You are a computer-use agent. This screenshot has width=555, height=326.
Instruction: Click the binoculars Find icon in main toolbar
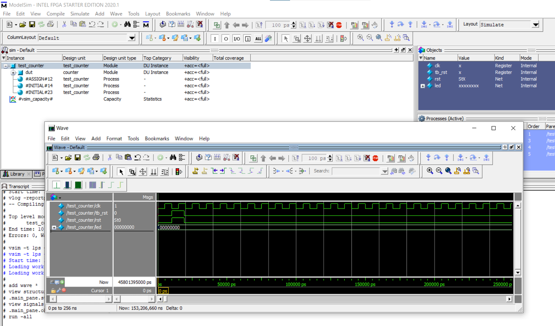click(127, 25)
